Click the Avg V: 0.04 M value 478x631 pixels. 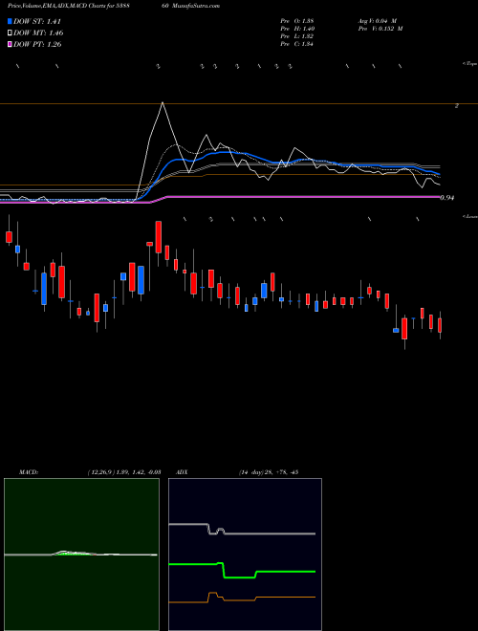(x=378, y=21)
